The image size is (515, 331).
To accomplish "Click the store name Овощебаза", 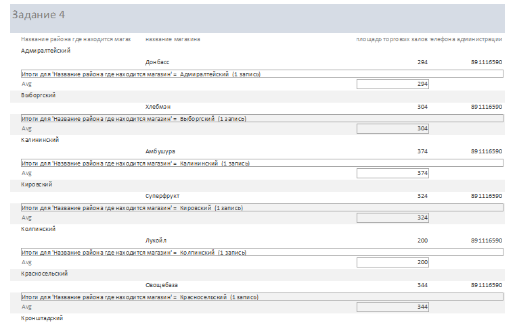I will [x=162, y=285].
